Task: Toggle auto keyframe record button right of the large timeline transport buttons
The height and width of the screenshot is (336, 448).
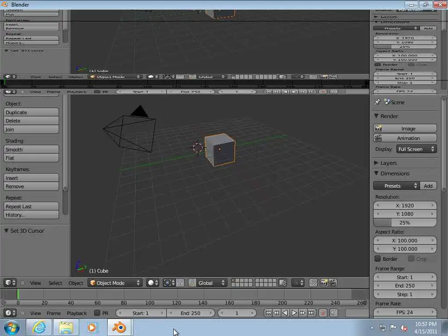Action: (x=323, y=313)
